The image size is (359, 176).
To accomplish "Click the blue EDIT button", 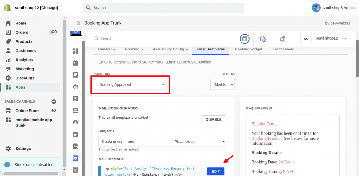I will [215, 171].
